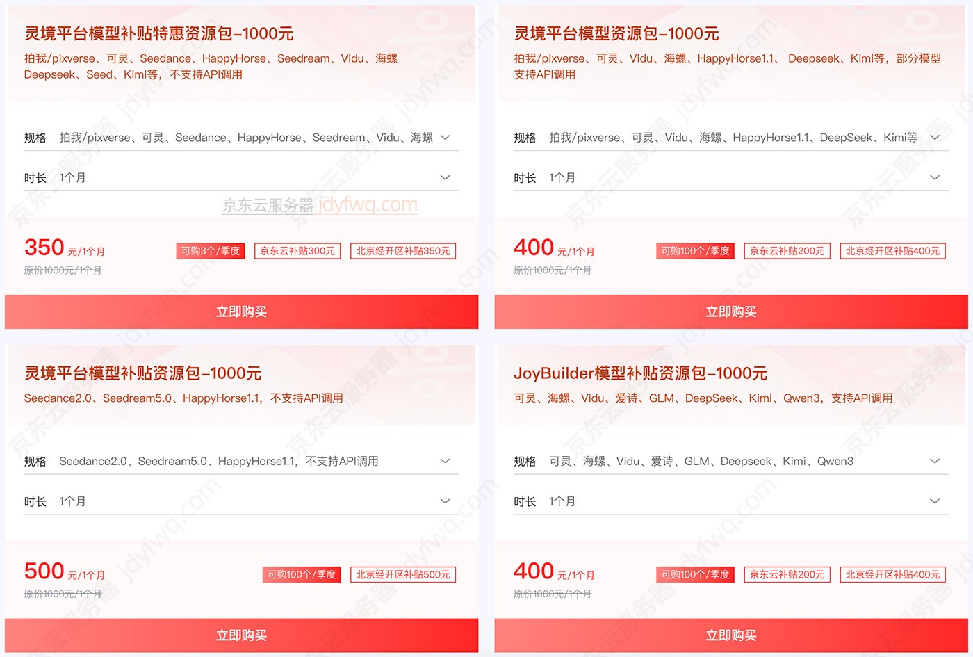
Task: Click the 北京经开区补贴350元 tag
Action: 403,251
